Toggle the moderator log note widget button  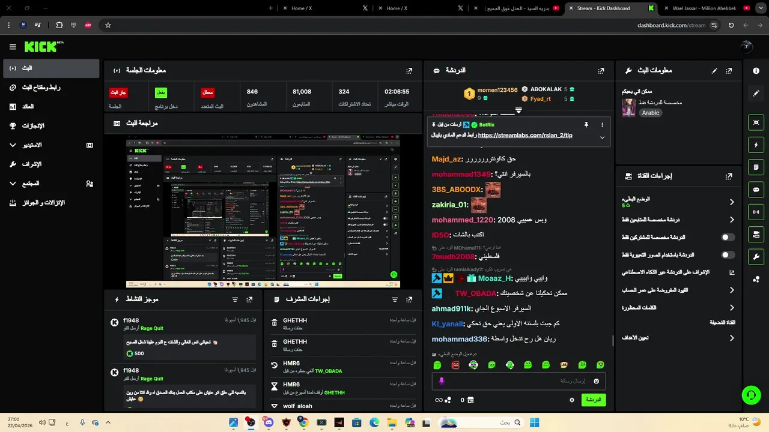(x=756, y=167)
